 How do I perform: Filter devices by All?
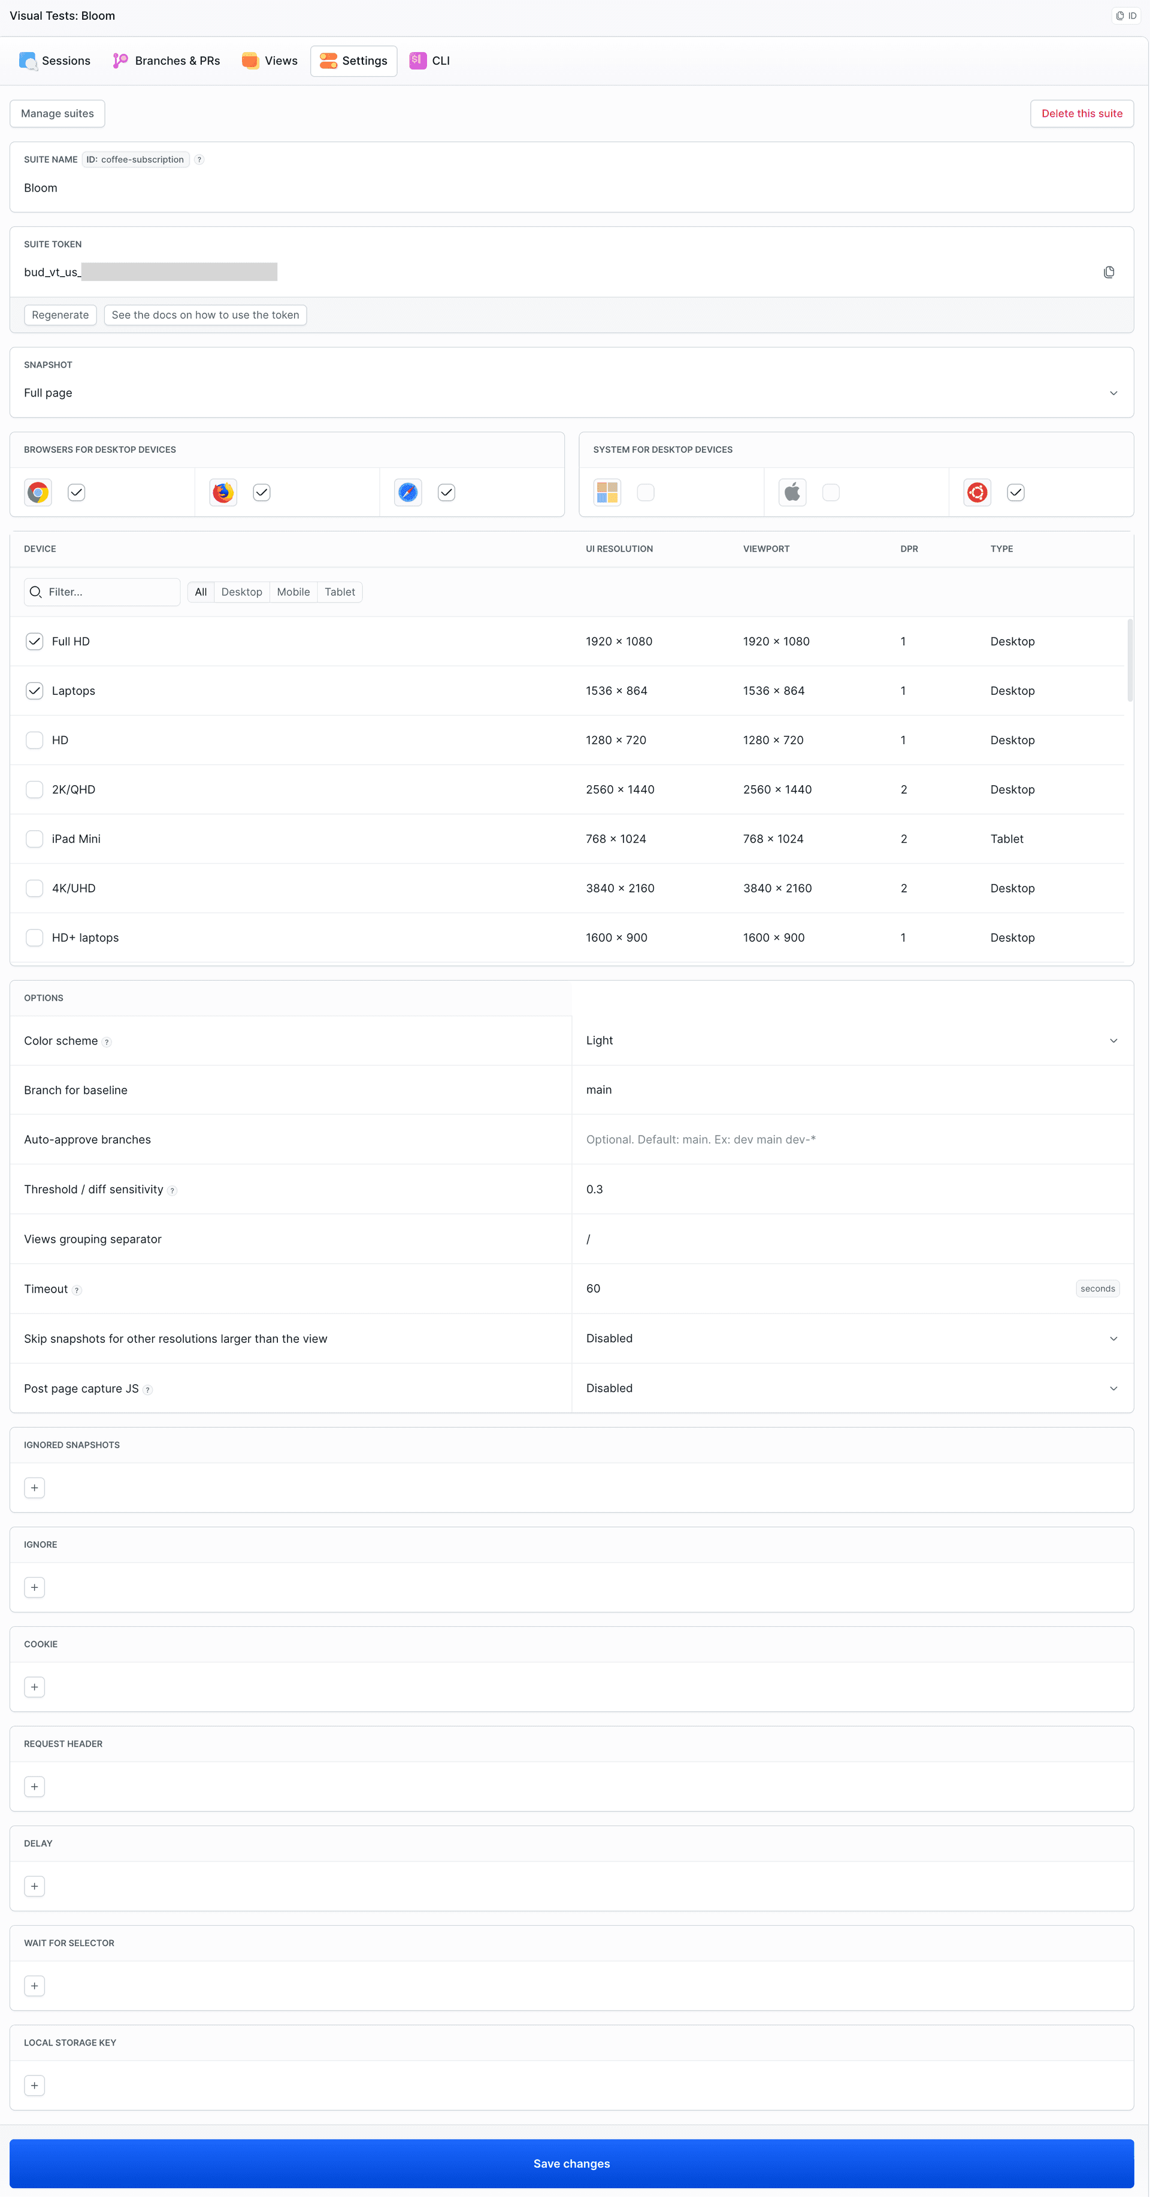click(x=201, y=592)
